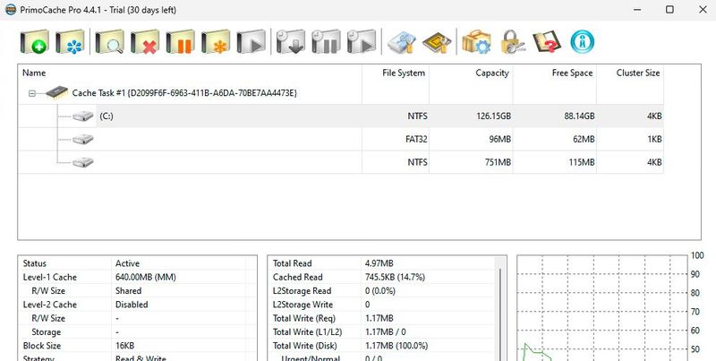Click the Status row showing Active
The width and height of the screenshot is (716, 361).
[x=137, y=263]
